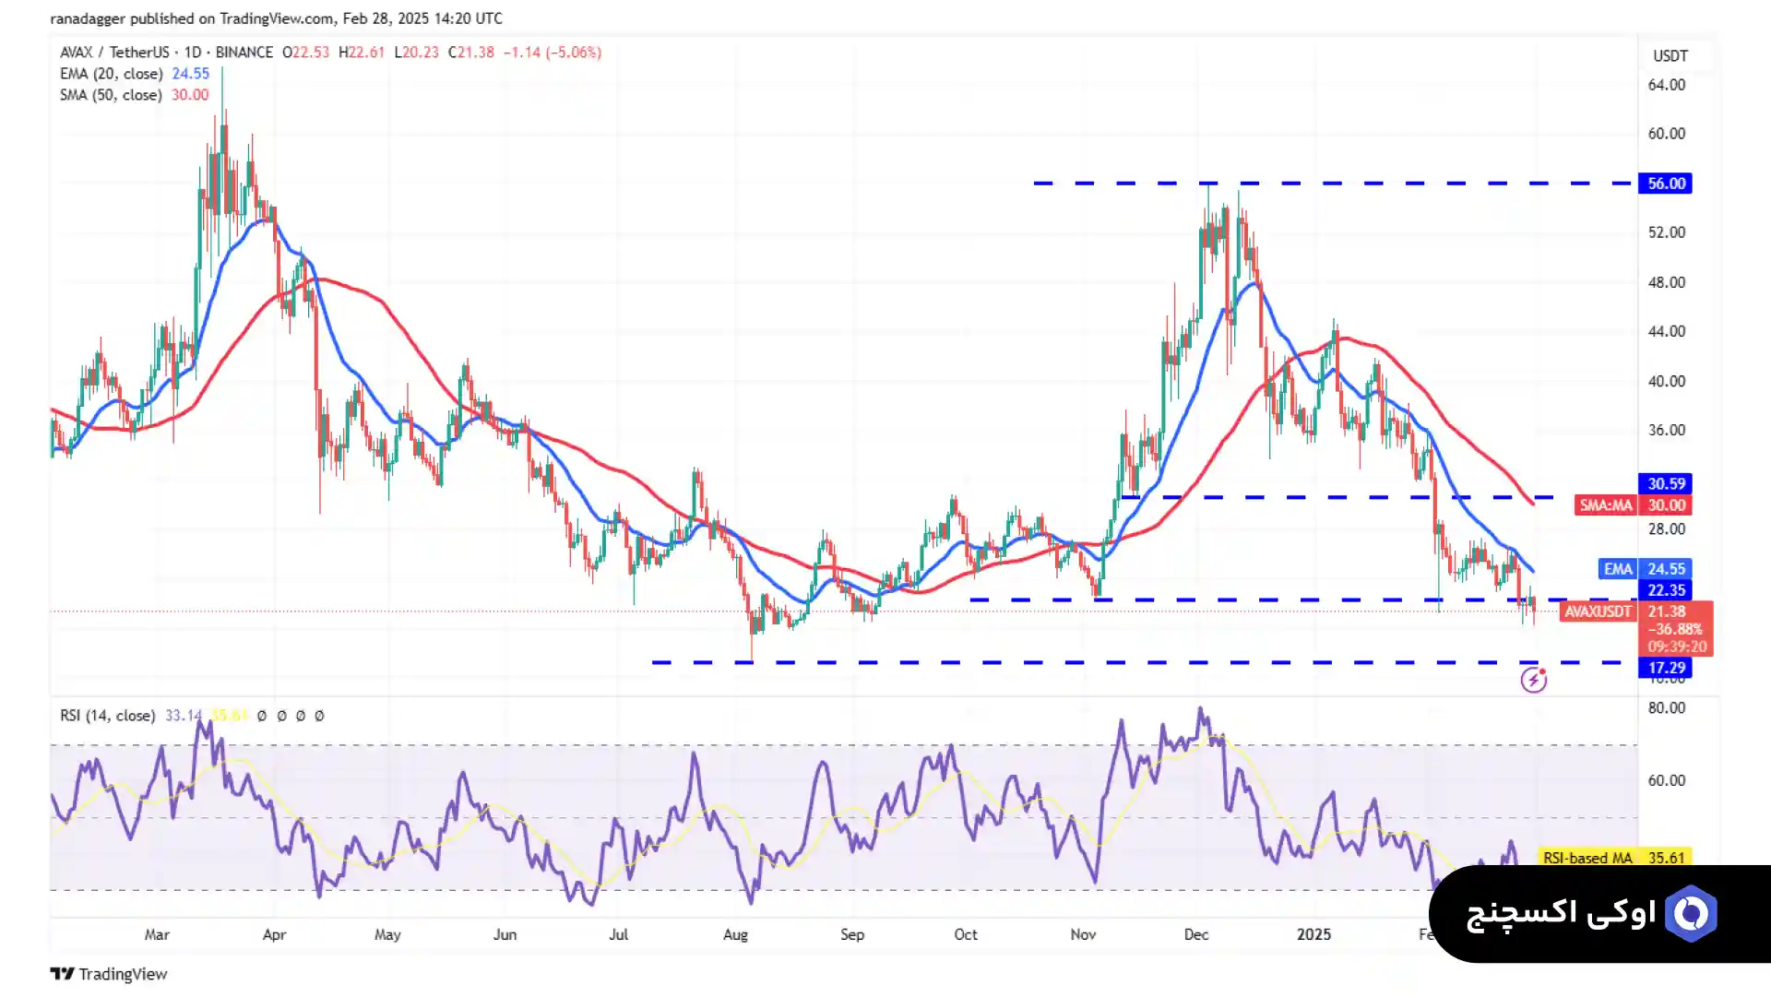The height and width of the screenshot is (997, 1771).
Task: Click the red -1.14 (-5.06%) change value
Action: click(x=553, y=53)
